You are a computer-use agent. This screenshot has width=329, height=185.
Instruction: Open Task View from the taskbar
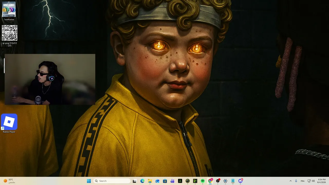134,181
